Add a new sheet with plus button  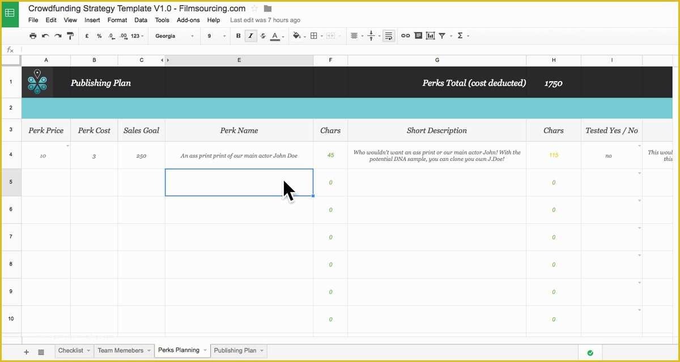(26, 352)
